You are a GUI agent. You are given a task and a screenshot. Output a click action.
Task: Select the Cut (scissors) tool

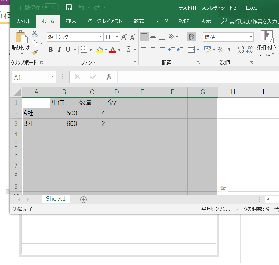tap(35, 34)
